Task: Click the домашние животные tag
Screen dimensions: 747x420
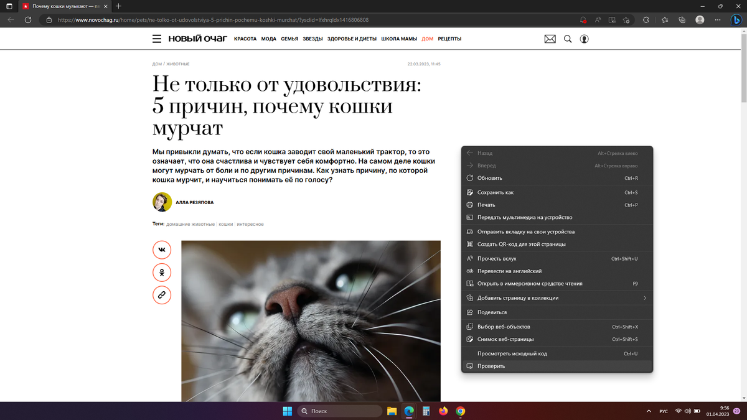Action: pyautogui.click(x=190, y=224)
